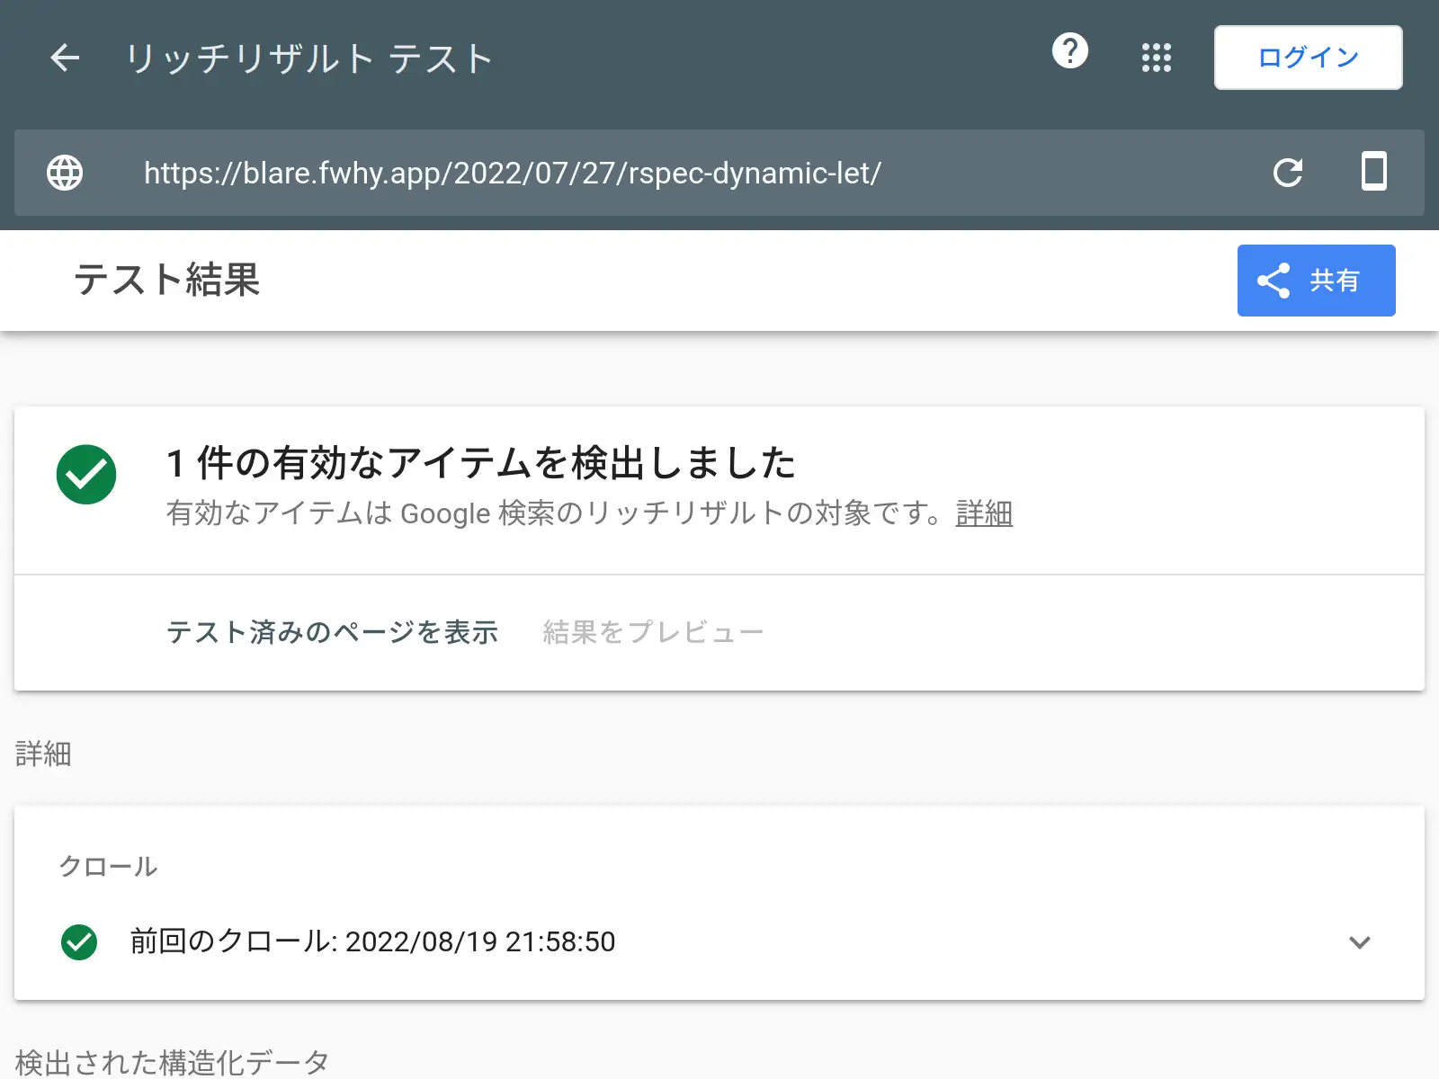Click the 前回のクロール date text

click(372, 941)
